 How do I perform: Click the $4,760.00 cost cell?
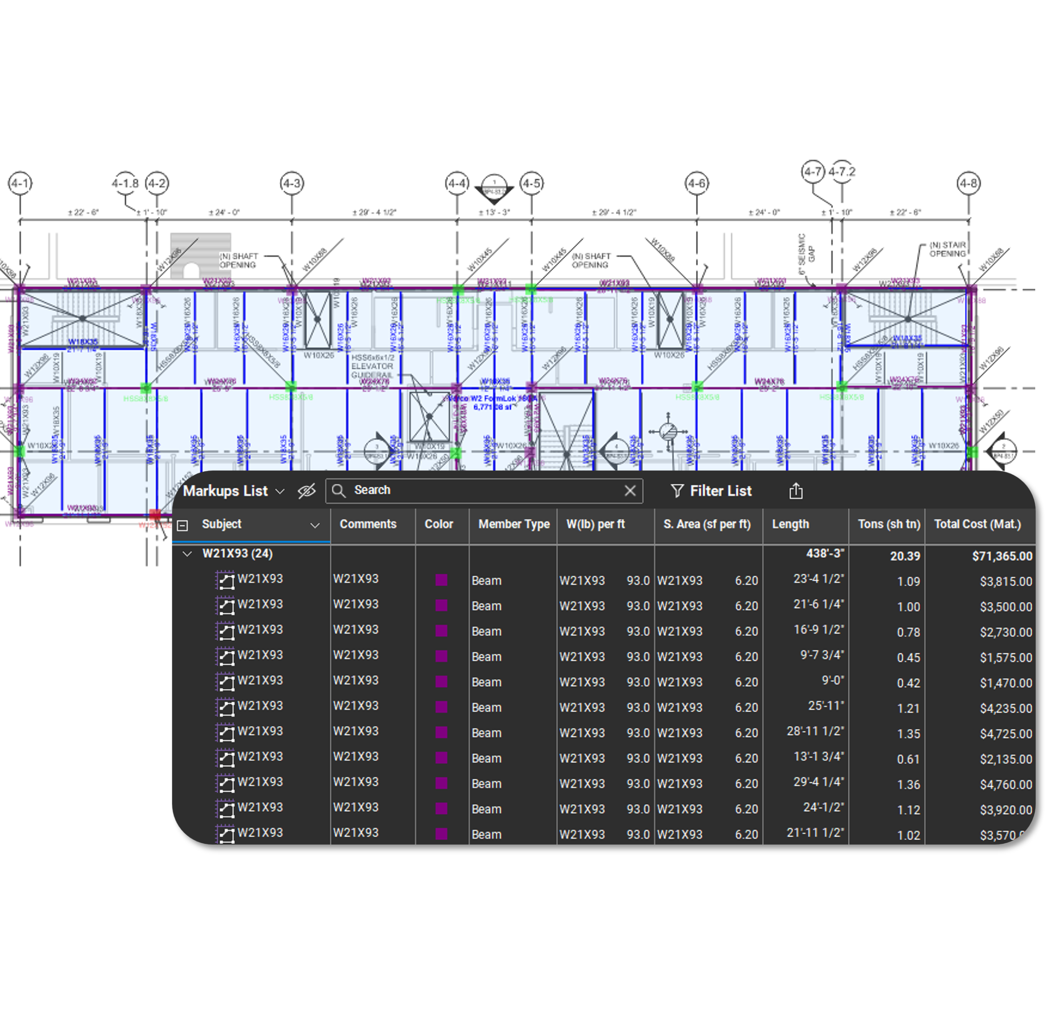click(1006, 784)
